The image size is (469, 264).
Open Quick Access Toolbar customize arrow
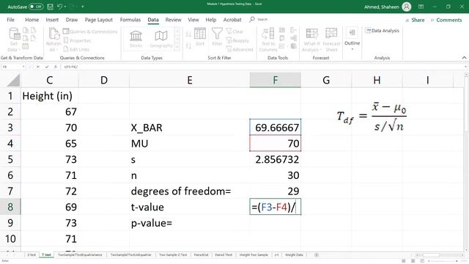pyautogui.click(x=83, y=7)
